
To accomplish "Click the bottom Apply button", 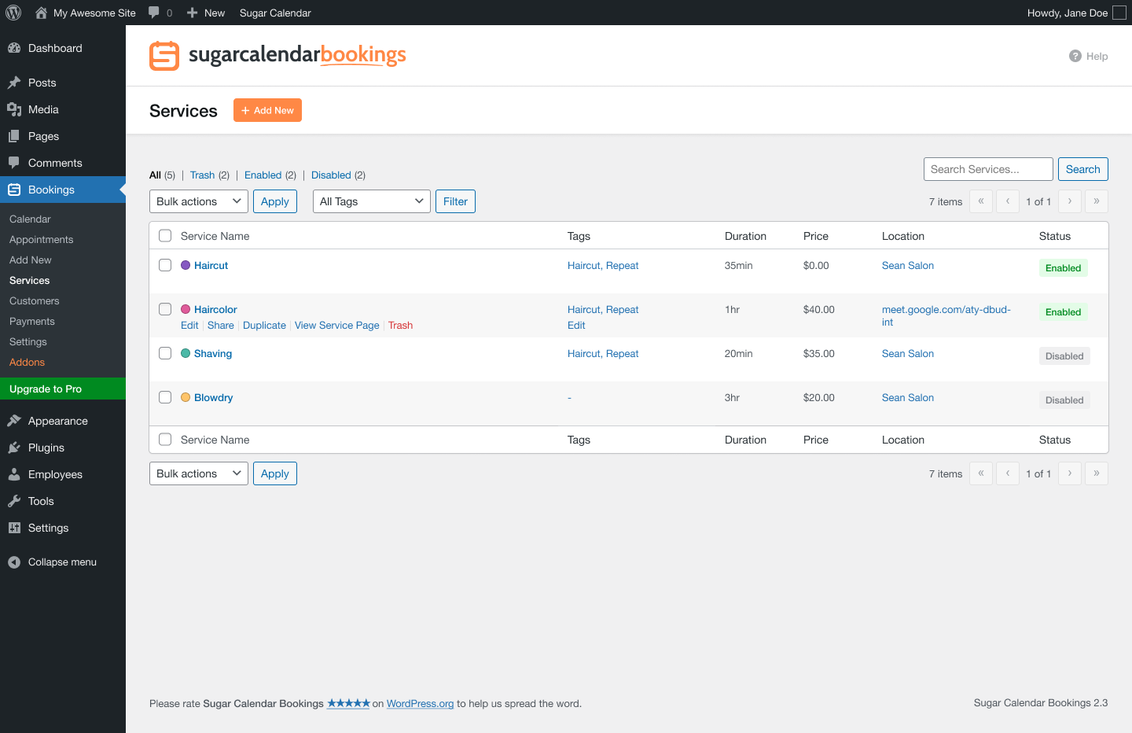I will [x=275, y=473].
